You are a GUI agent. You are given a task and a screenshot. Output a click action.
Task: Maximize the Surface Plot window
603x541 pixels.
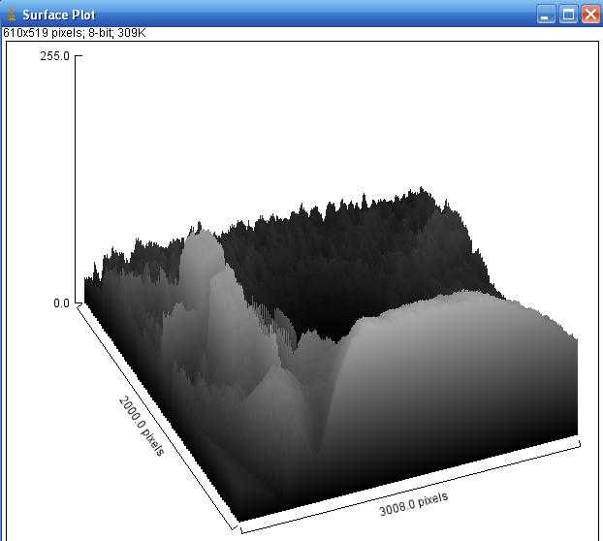point(568,15)
